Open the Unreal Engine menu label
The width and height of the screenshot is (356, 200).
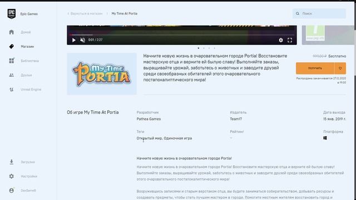(31, 89)
